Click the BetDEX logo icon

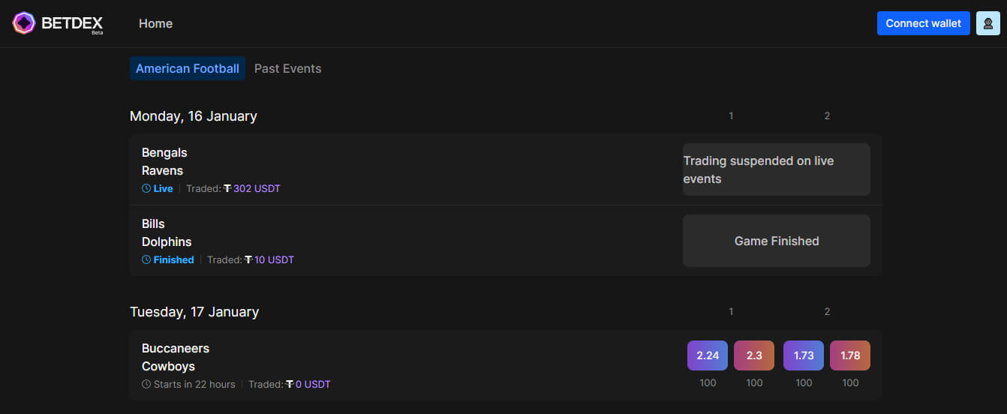(x=24, y=23)
